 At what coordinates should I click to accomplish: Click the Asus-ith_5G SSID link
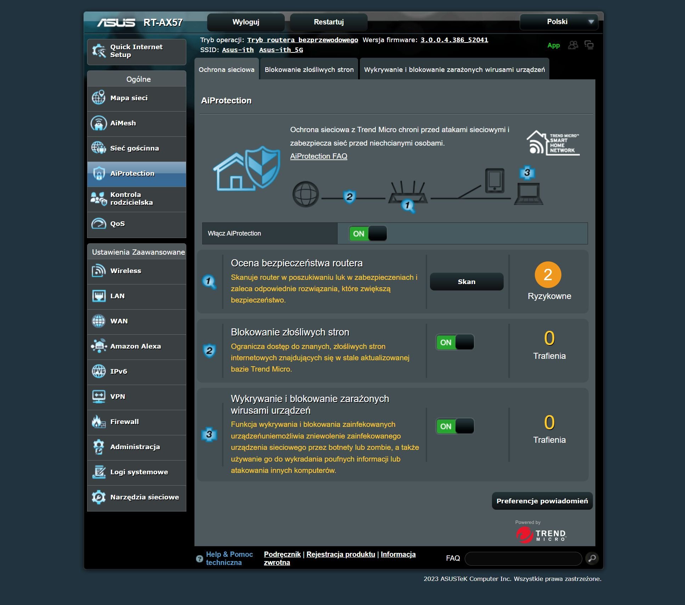[281, 50]
